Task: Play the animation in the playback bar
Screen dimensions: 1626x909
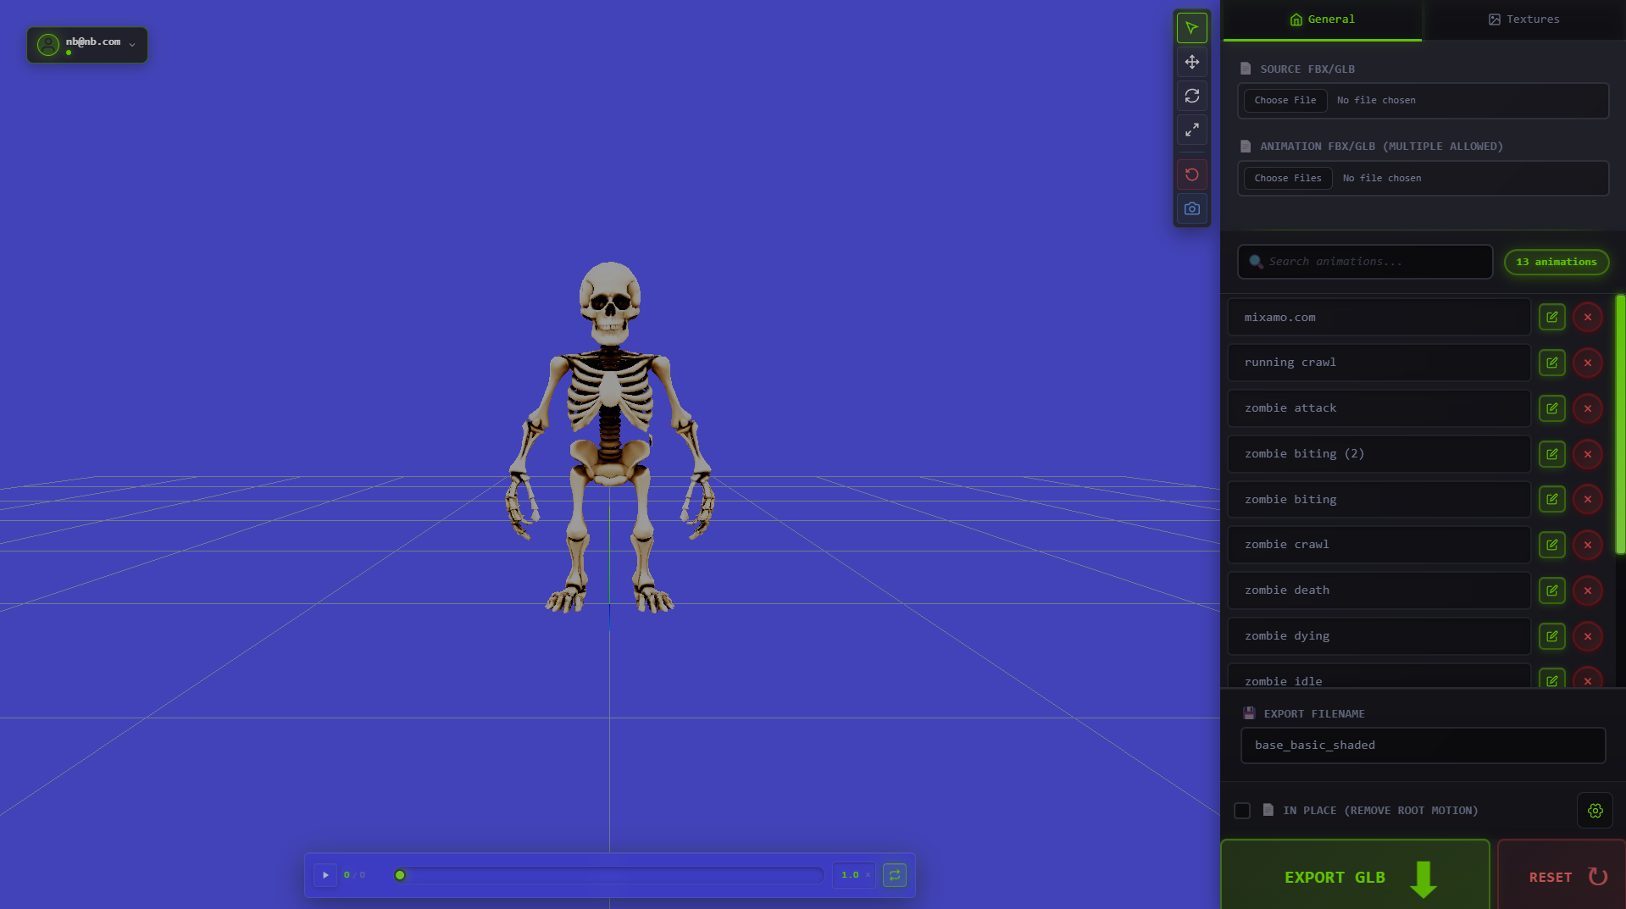Action: [x=325, y=875]
